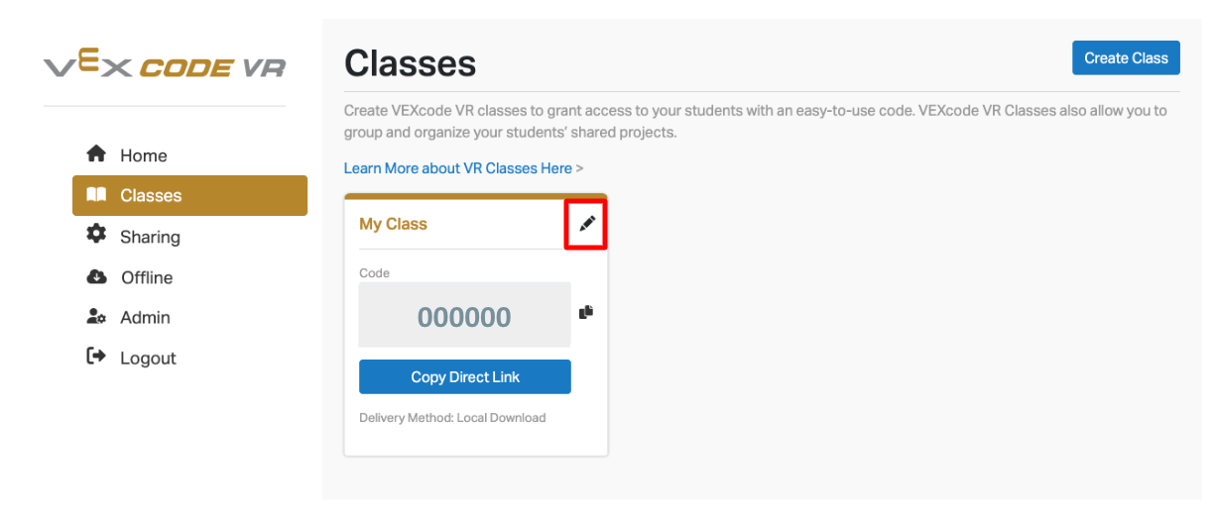Click the pencil edit icon on My Class
The width and height of the screenshot is (1215, 518).
coord(586,224)
